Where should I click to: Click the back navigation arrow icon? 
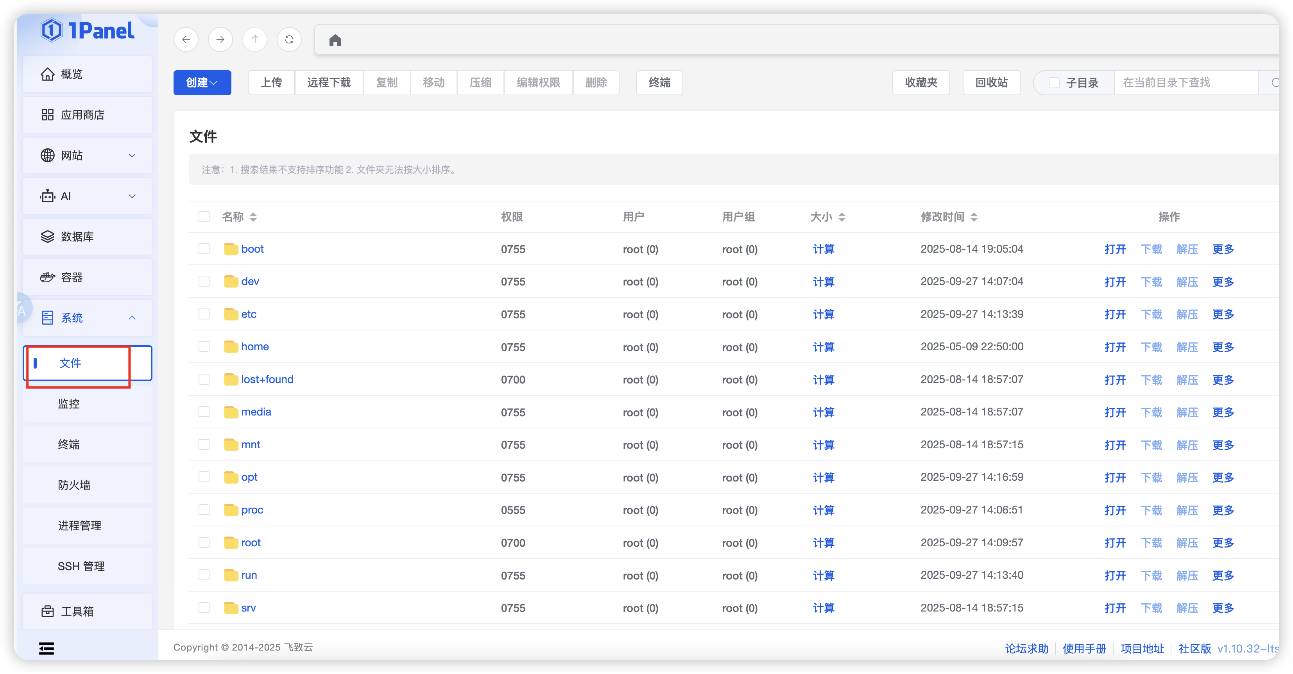[x=186, y=39]
